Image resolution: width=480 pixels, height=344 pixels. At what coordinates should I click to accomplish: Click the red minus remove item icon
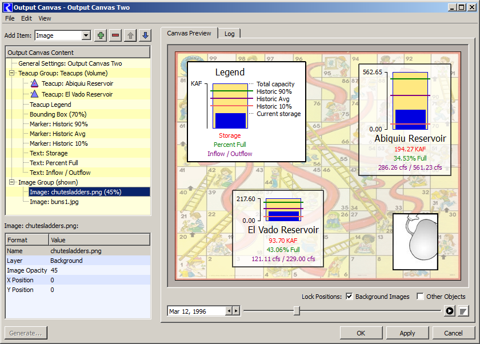pos(115,35)
